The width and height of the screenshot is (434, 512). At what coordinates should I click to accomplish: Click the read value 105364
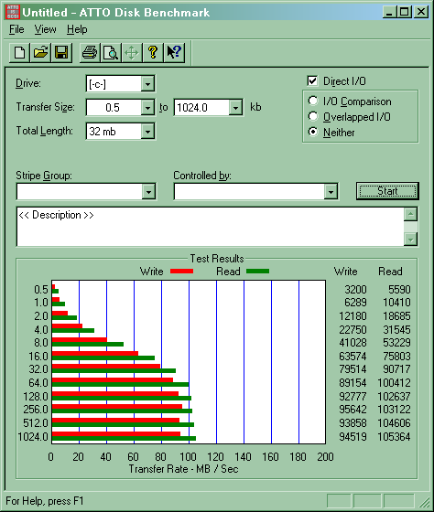point(394,437)
